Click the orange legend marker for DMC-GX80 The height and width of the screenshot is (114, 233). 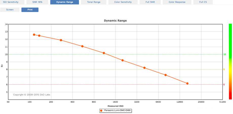click(101, 110)
